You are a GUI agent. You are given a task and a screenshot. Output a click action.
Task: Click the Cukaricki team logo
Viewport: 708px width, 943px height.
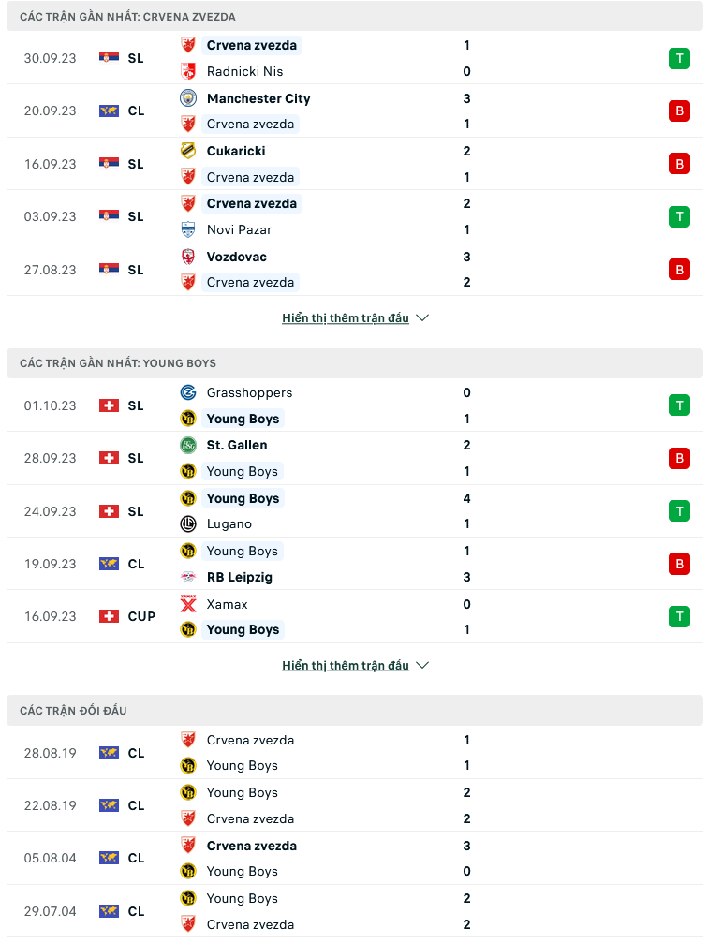point(188,151)
